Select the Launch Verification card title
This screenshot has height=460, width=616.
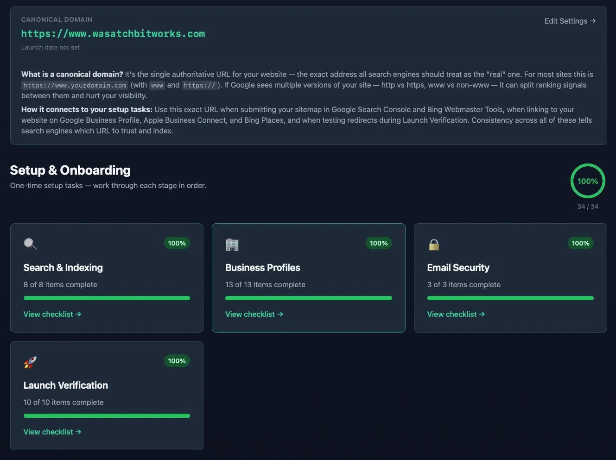point(66,385)
